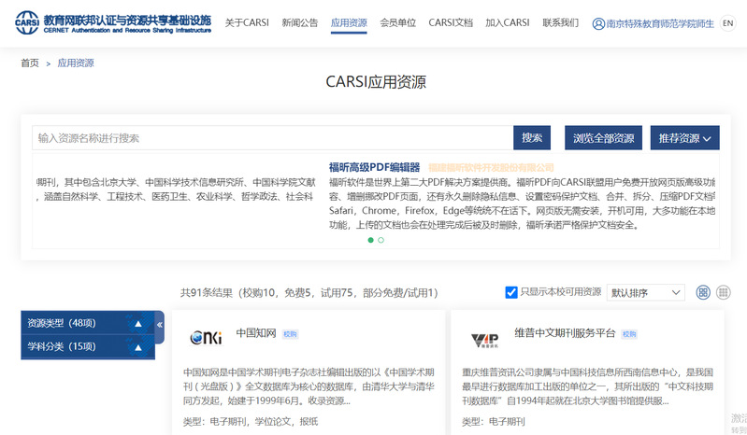Select the first carousel indicator dot

(370, 240)
